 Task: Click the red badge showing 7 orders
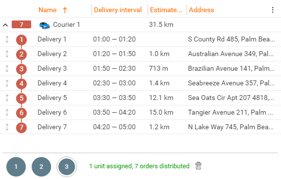(21, 24)
